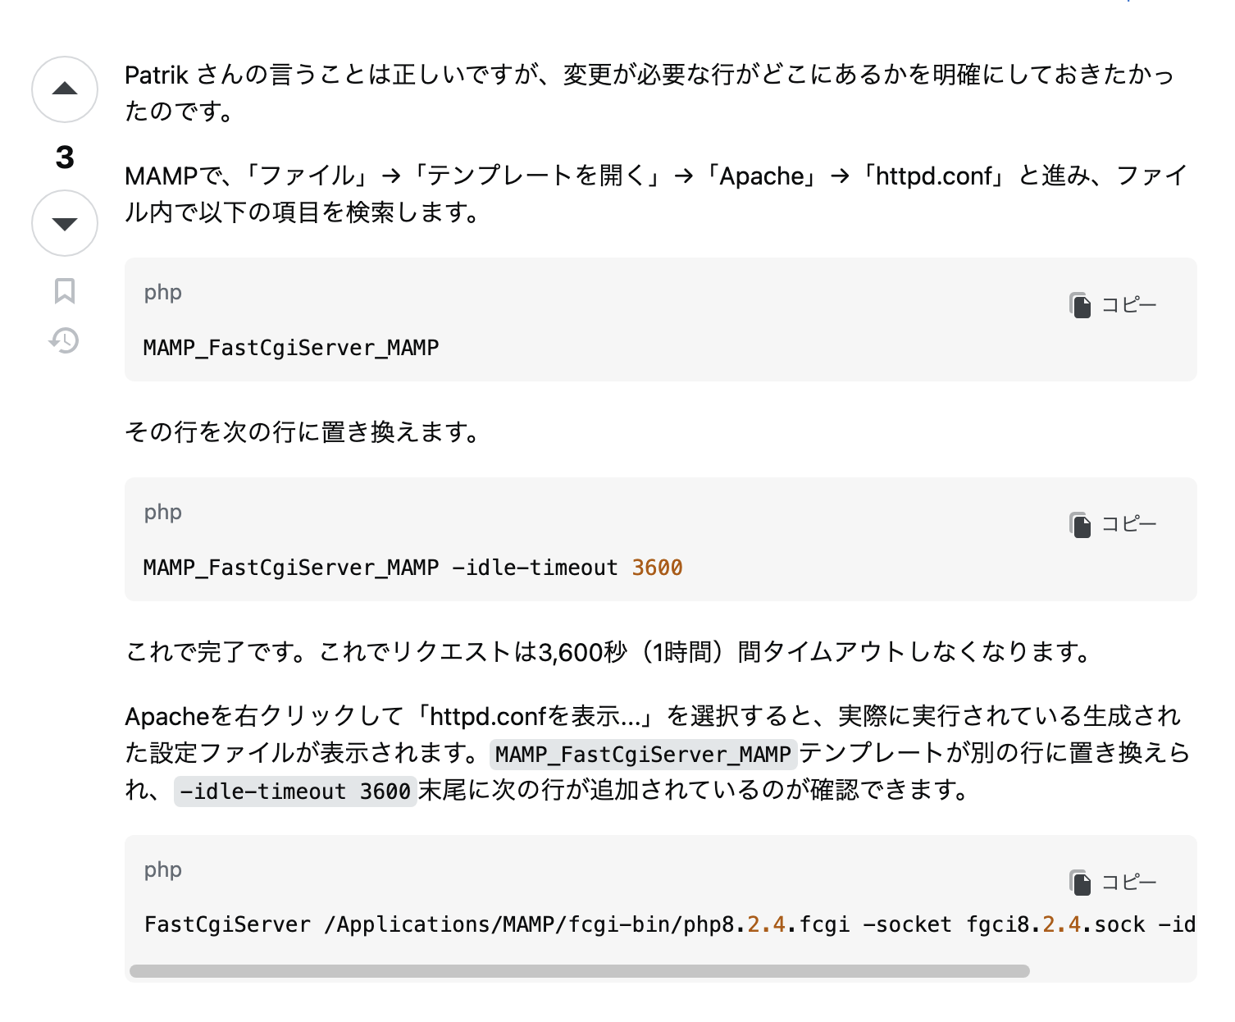Downvote this answer with the down arrow

pyautogui.click(x=65, y=223)
